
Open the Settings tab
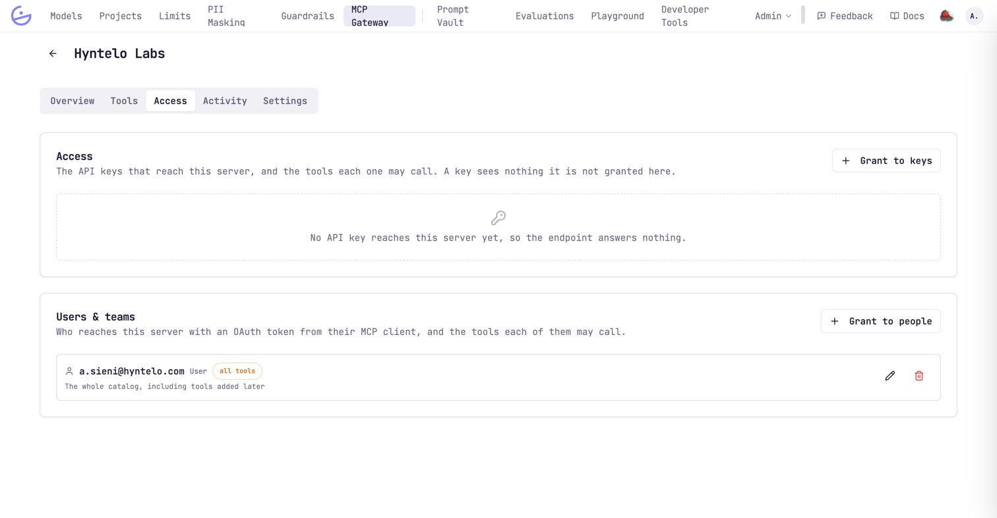(x=285, y=101)
